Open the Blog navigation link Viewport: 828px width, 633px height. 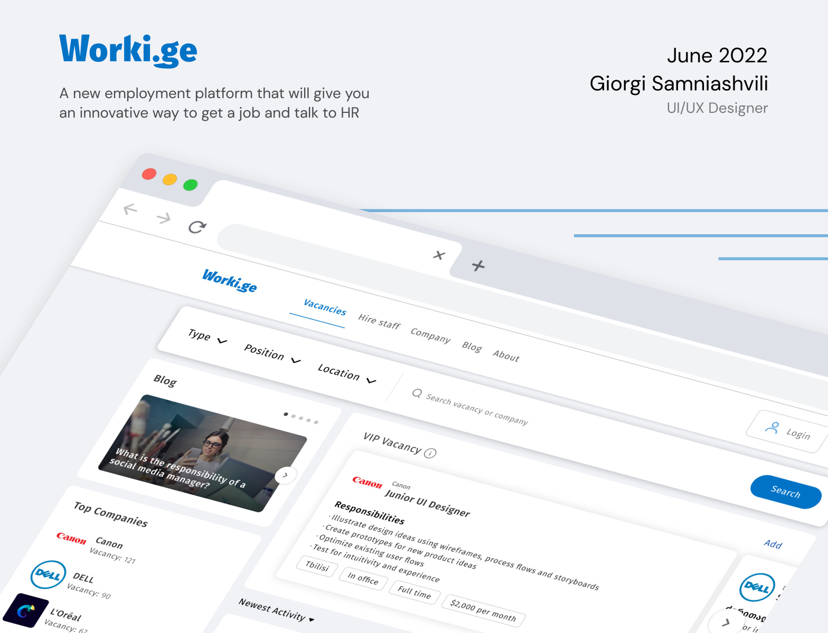point(472,346)
